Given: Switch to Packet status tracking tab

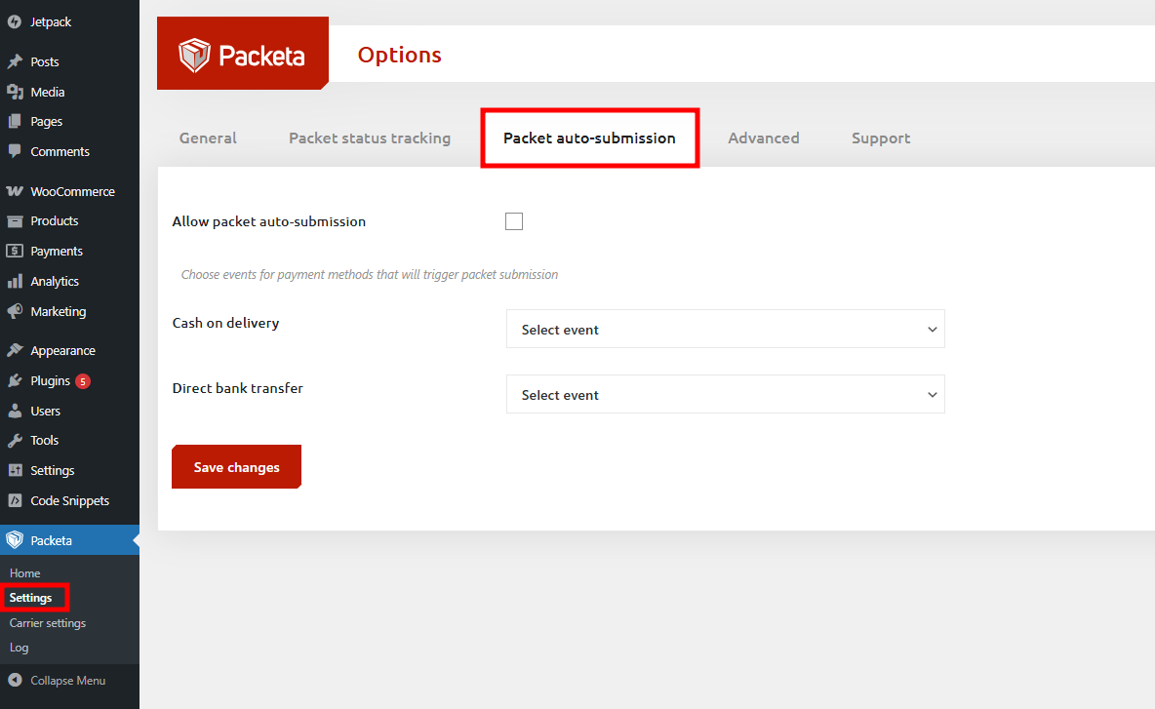Looking at the screenshot, I should (370, 138).
